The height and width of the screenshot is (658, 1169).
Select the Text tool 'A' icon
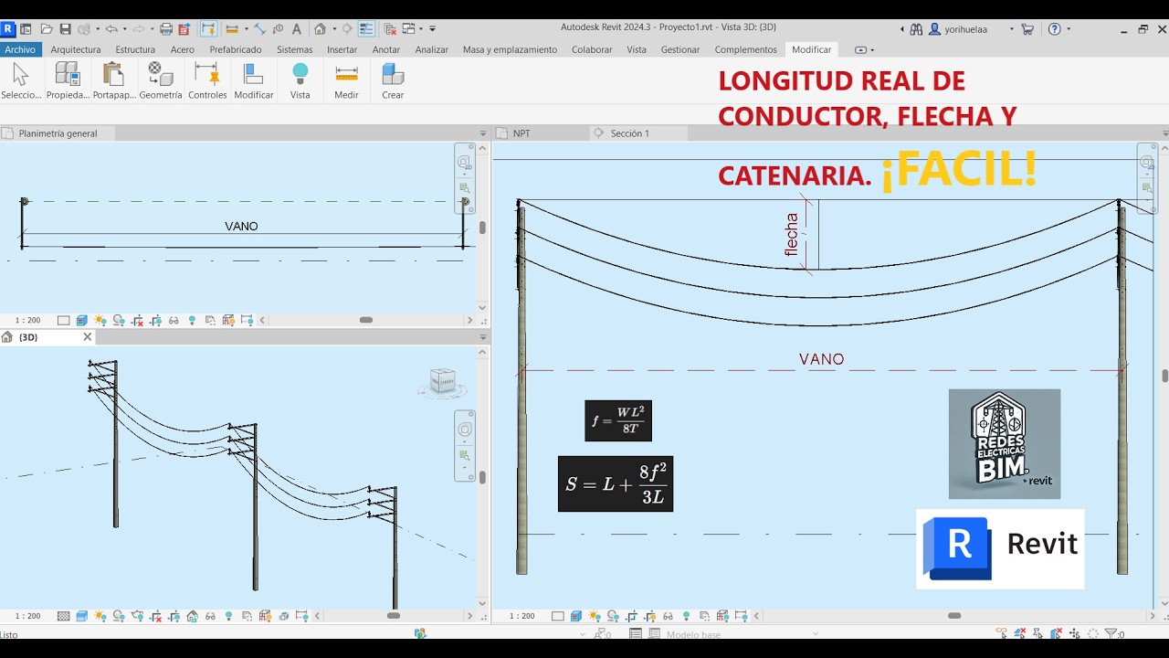point(297,29)
